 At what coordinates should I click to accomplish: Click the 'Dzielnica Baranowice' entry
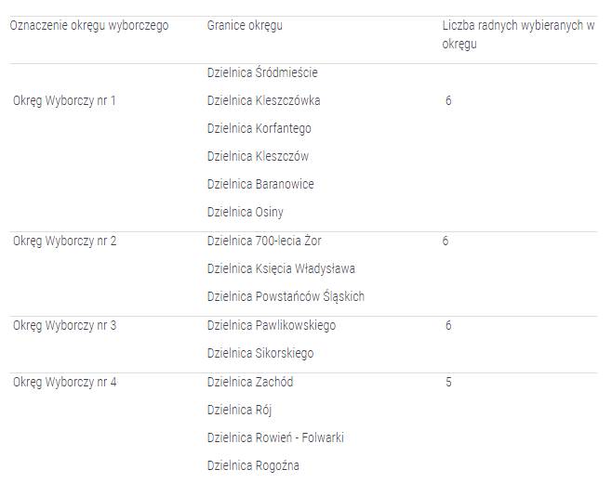[260, 184]
